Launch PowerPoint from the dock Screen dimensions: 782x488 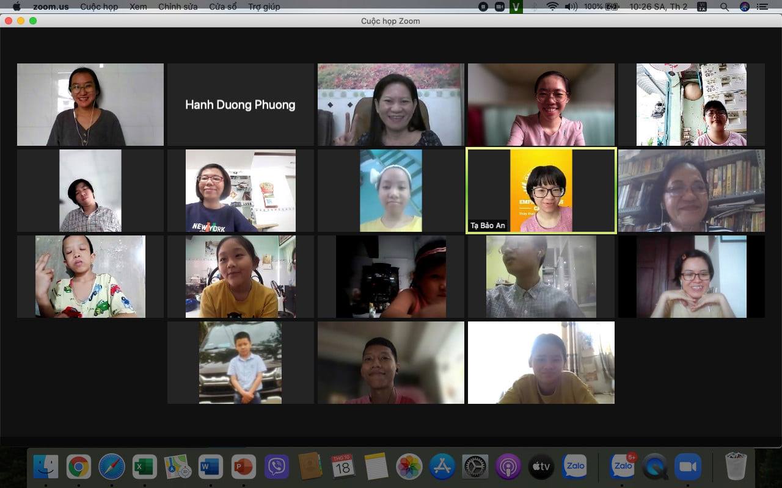click(244, 467)
